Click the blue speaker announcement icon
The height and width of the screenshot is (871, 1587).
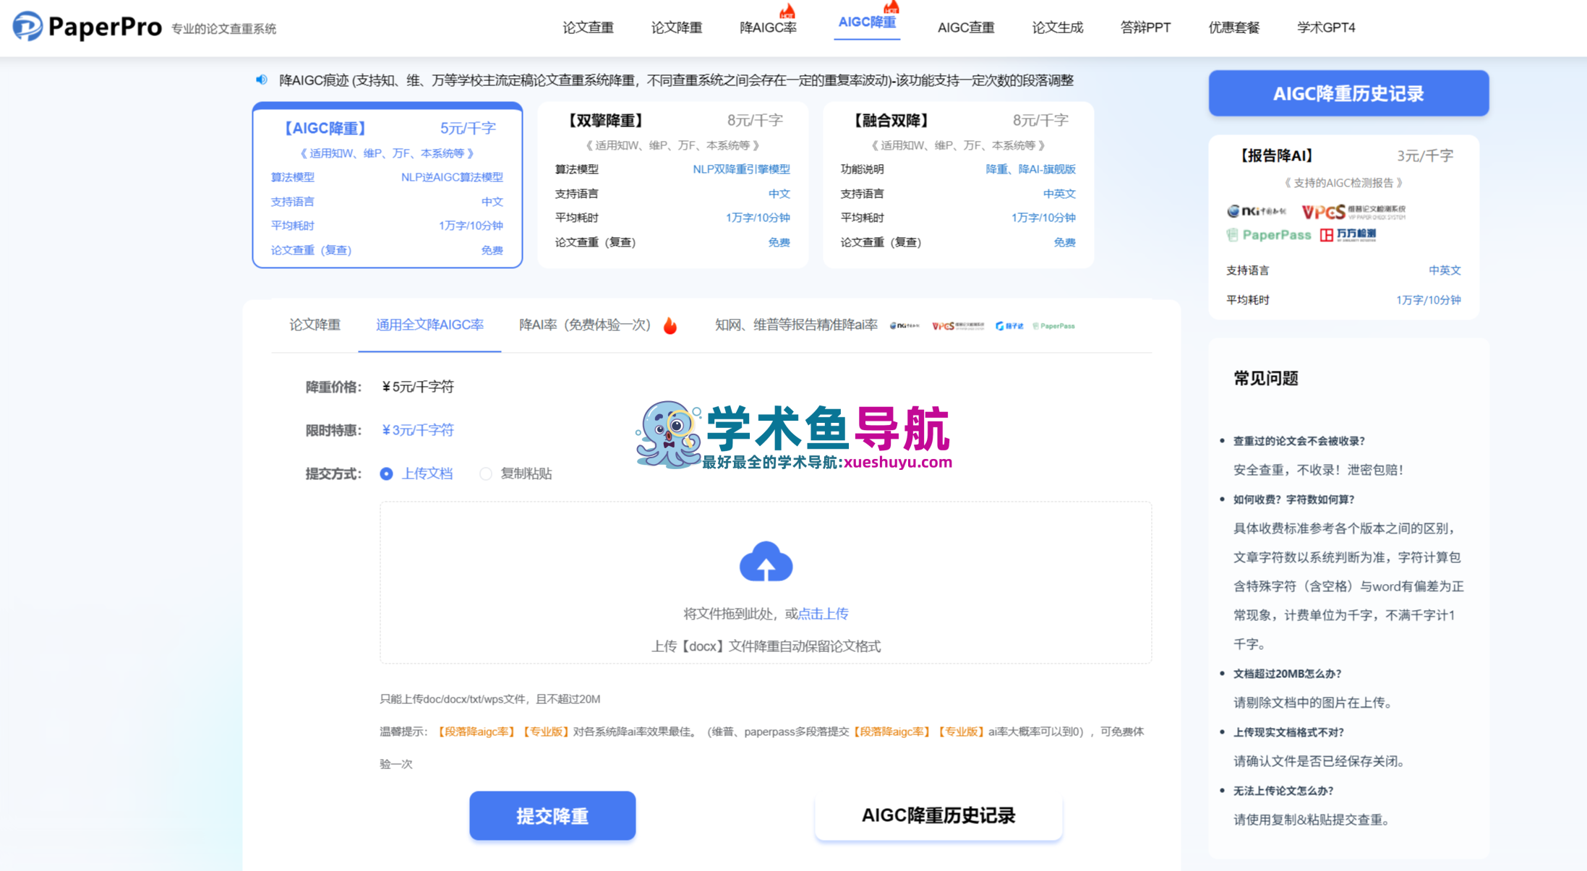tap(262, 80)
